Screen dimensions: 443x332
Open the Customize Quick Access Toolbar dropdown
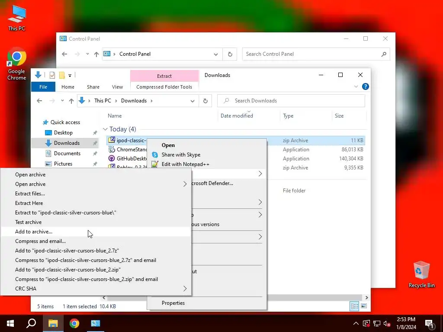70,75
